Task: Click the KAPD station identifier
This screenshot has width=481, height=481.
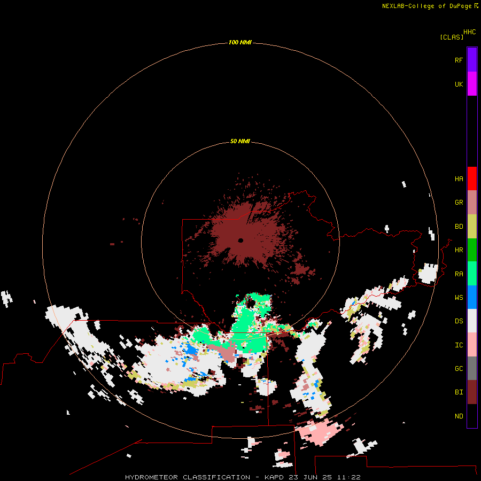Action: [x=275, y=477]
